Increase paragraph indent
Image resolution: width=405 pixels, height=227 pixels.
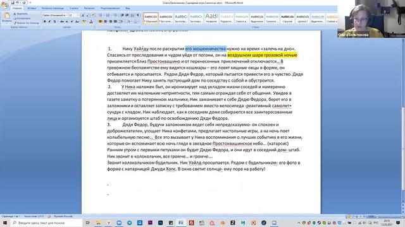point(127,15)
